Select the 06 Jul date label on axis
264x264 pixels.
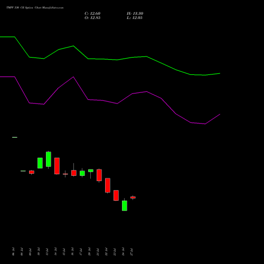[x=13, y=252]
